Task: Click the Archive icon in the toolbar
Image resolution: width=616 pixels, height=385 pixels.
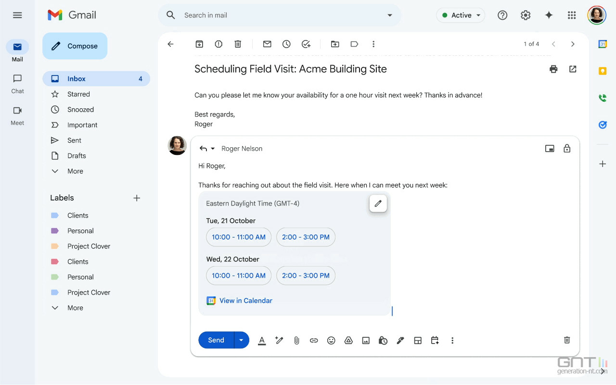Action: [x=199, y=44]
